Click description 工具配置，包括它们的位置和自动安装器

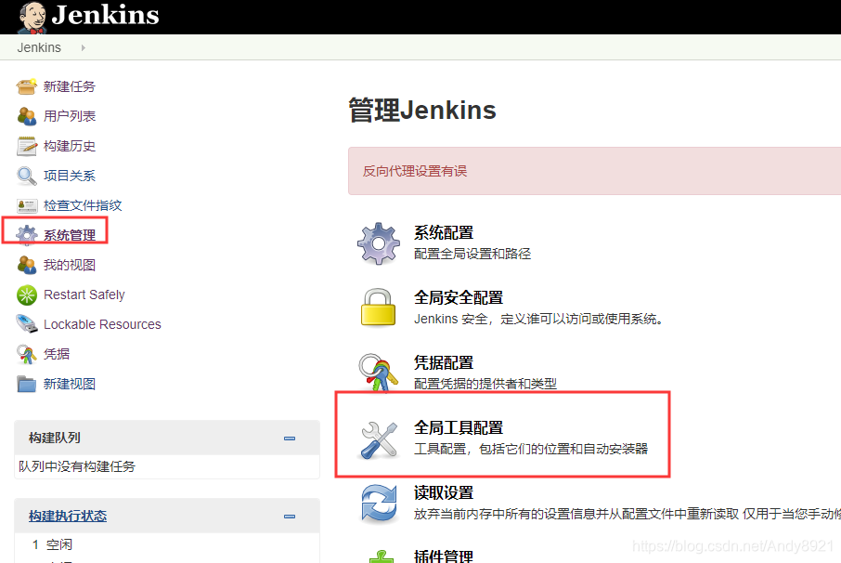pos(530,449)
